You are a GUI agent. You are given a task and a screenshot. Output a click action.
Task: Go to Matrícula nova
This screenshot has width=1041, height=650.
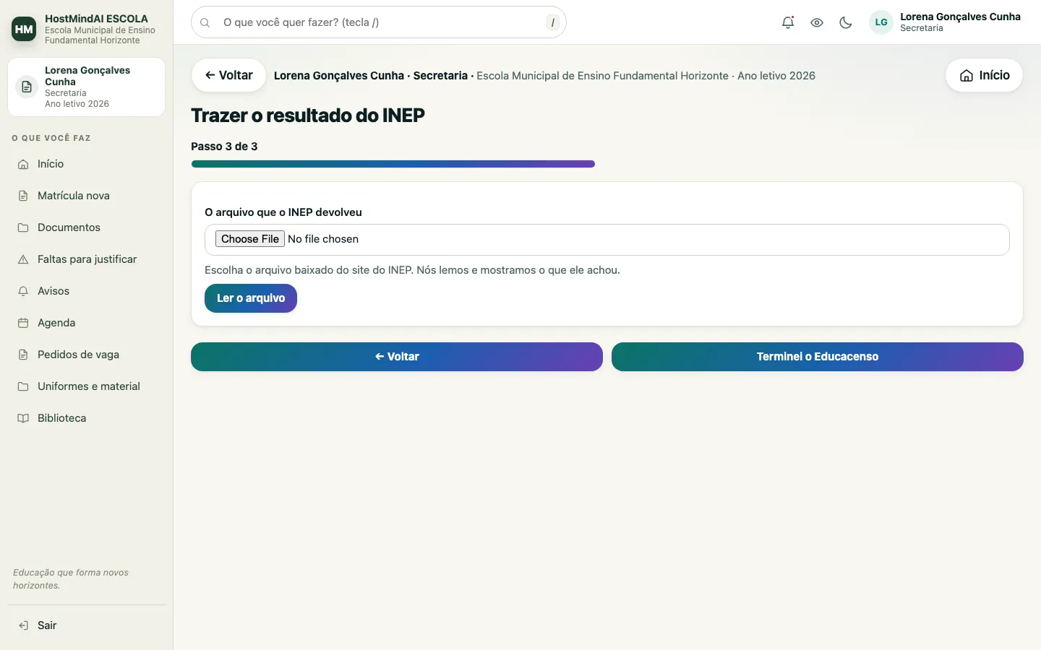(x=87, y=196)
